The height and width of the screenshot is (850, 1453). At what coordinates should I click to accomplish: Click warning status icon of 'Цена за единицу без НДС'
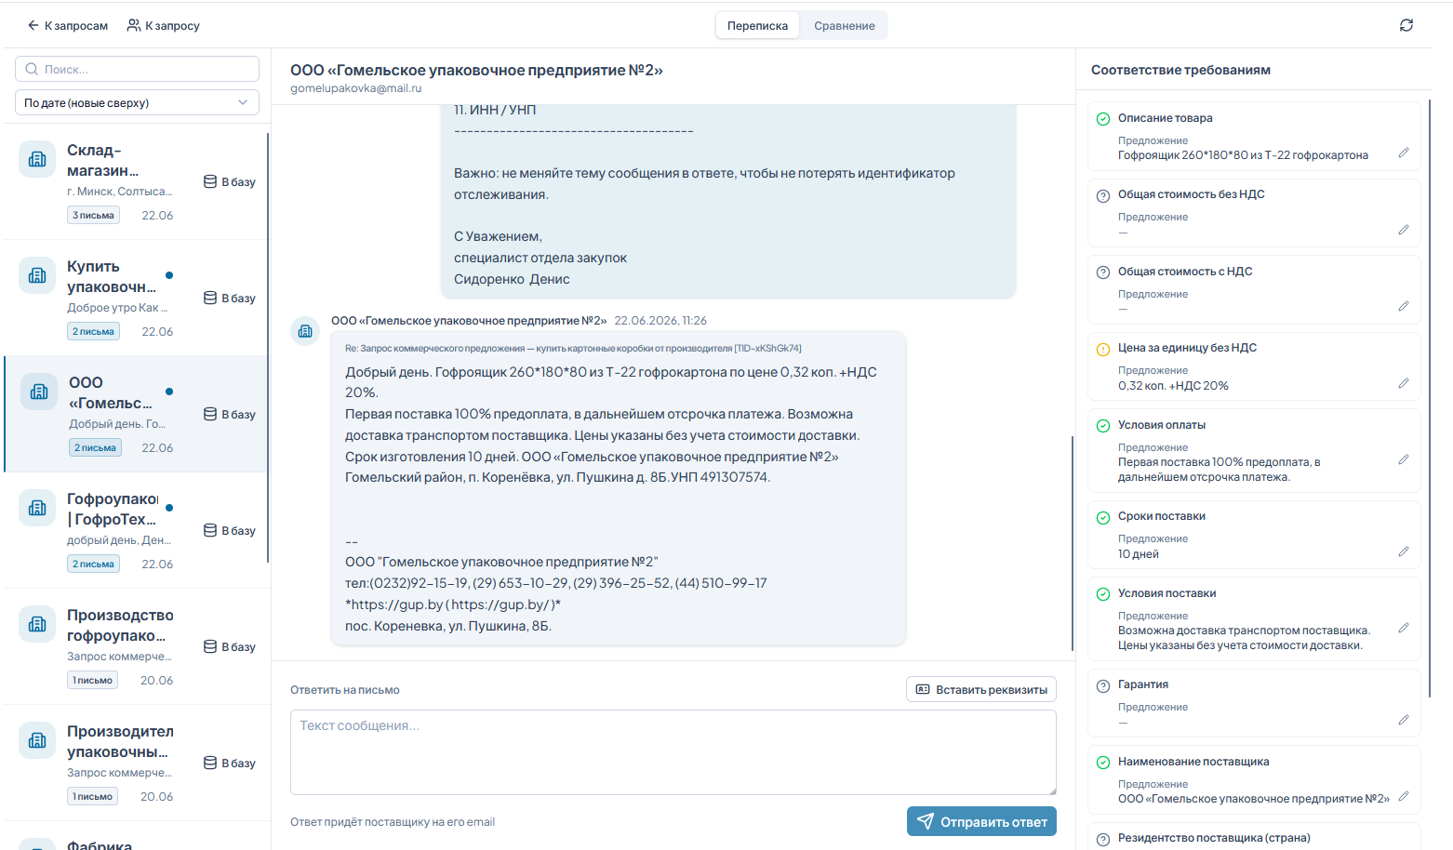tap(1103, 349)
